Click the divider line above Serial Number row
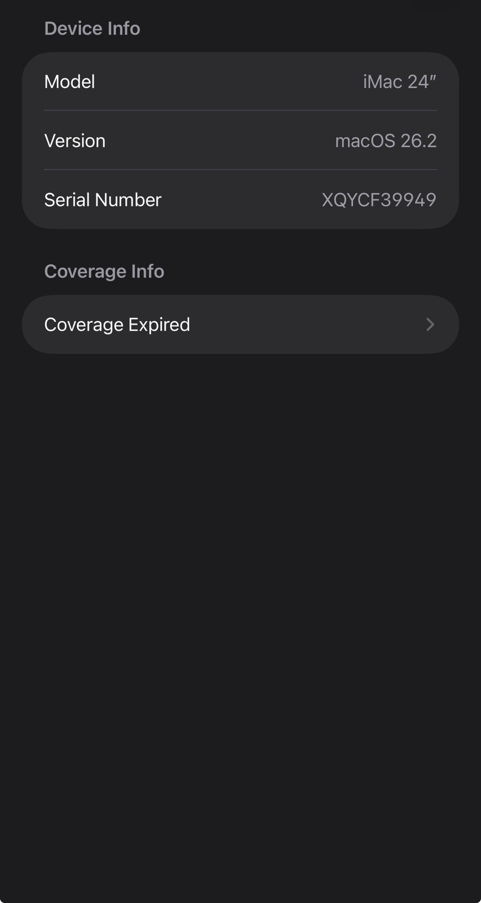The height and width of the screenshot is (903, 481). point(240,169)
